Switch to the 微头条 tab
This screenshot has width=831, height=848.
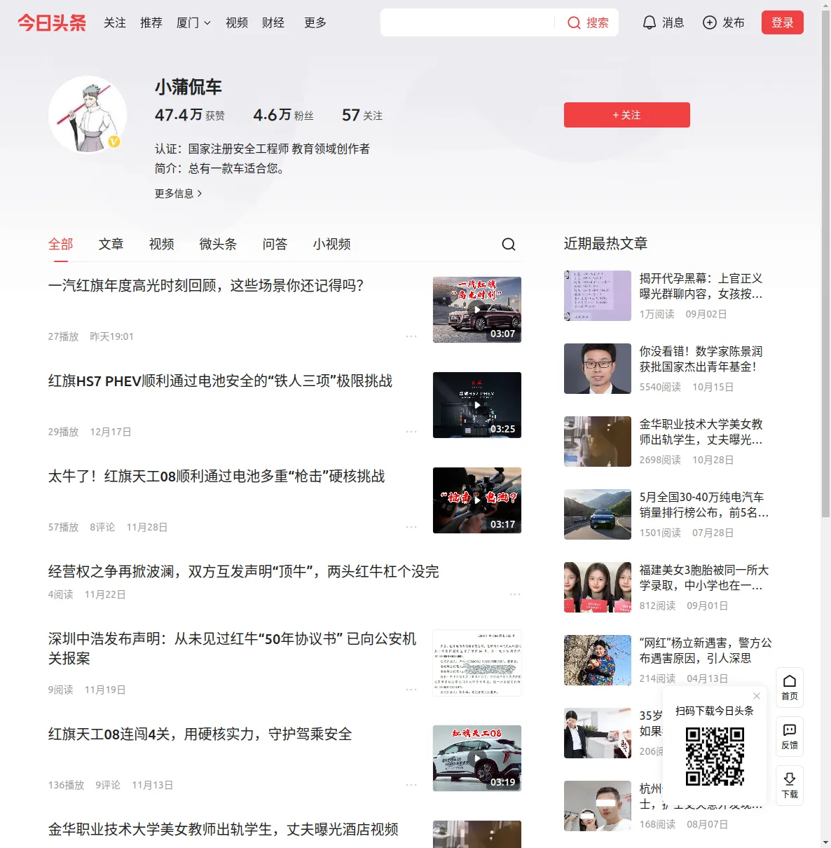click(x=219, y=244)
